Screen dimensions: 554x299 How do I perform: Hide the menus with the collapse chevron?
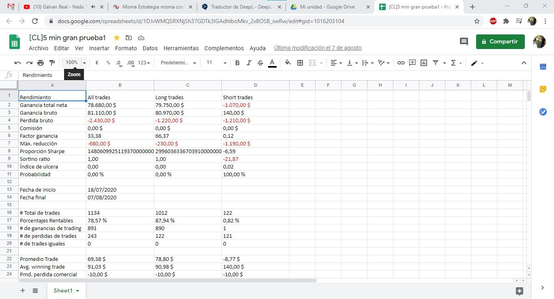coord(524,63)
